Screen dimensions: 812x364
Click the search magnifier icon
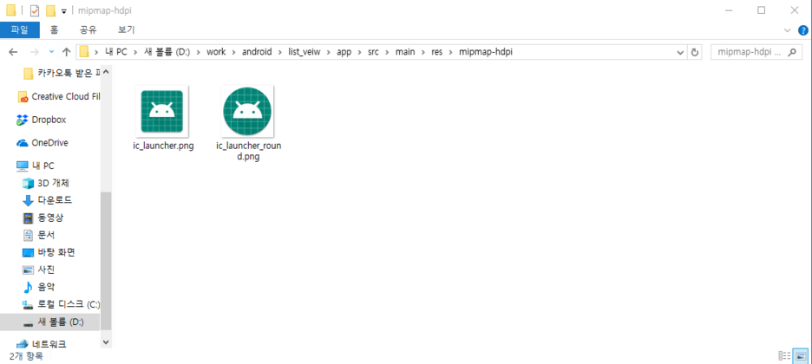[791, 52]
